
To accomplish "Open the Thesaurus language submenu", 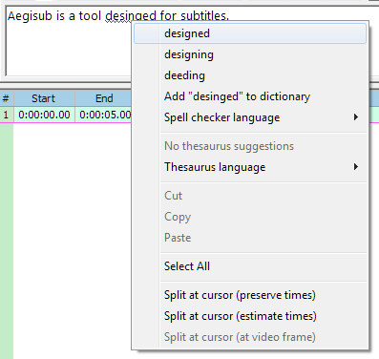I will click(250, 167).
